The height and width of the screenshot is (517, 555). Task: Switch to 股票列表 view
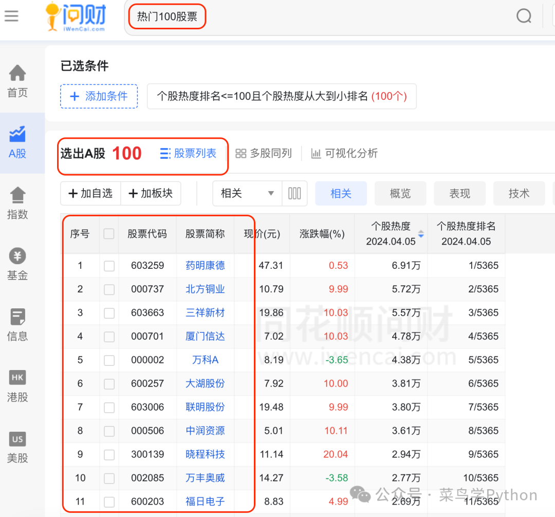(x=188, y=153)
